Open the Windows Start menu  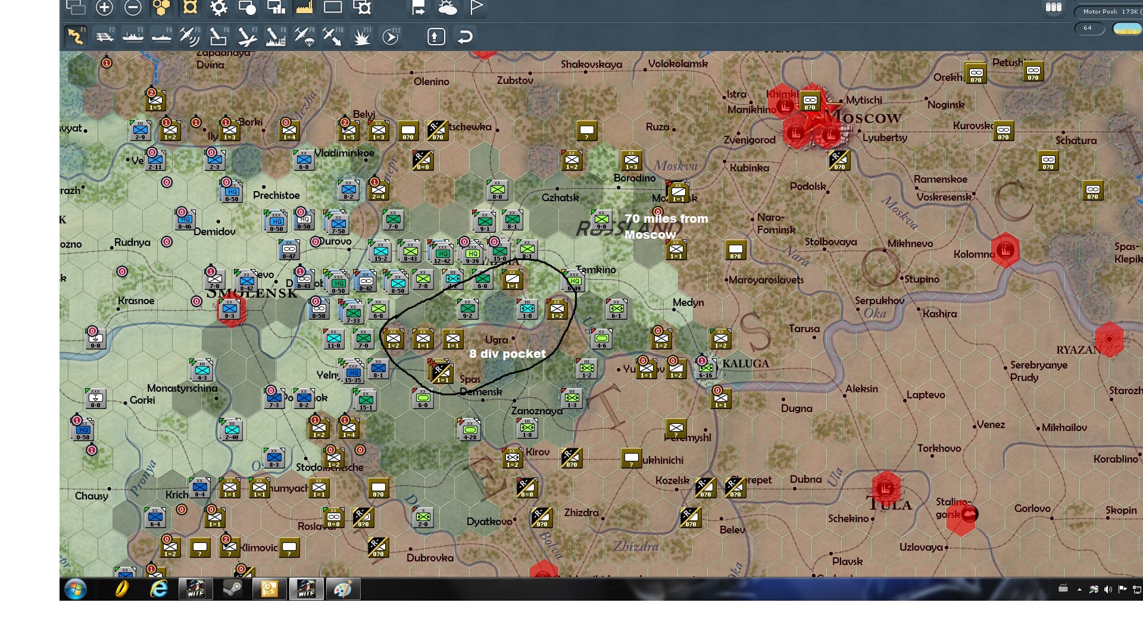(76, 589)
